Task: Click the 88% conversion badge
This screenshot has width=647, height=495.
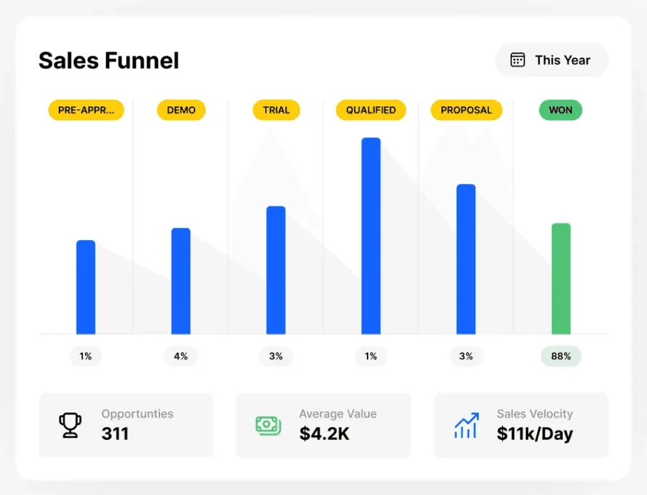Action: coord(560,356)
